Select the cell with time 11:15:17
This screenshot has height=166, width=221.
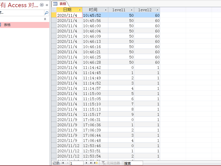point(95,114)
